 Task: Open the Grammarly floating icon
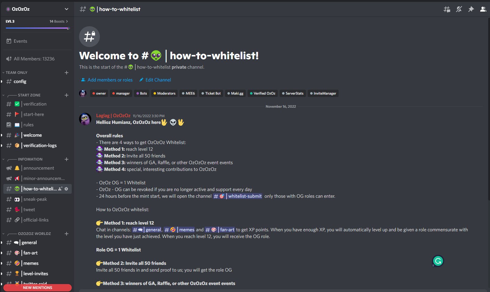click(x=438, y=261)
